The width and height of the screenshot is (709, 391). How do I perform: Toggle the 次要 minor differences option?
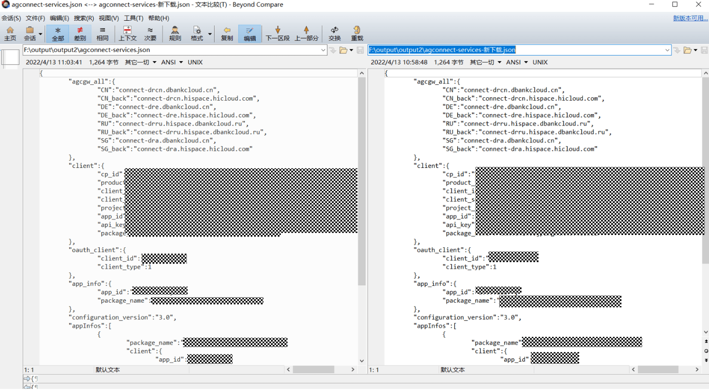click(150, 34)
